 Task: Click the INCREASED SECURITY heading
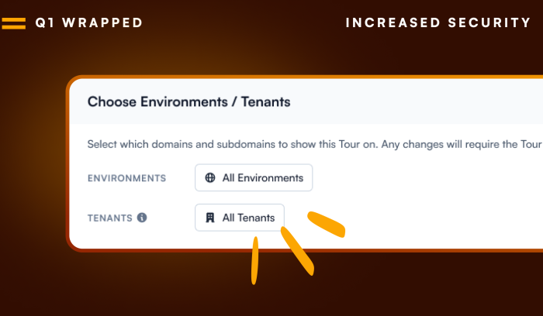click(438, 22)
